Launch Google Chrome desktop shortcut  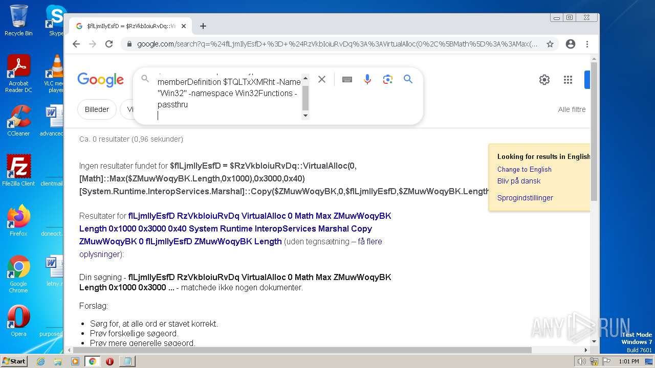tap(18, 274)
